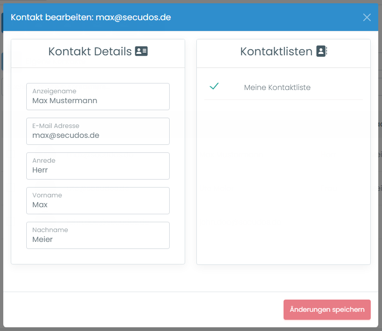Select the Anrede field showing Herr

tap(98, 166)
